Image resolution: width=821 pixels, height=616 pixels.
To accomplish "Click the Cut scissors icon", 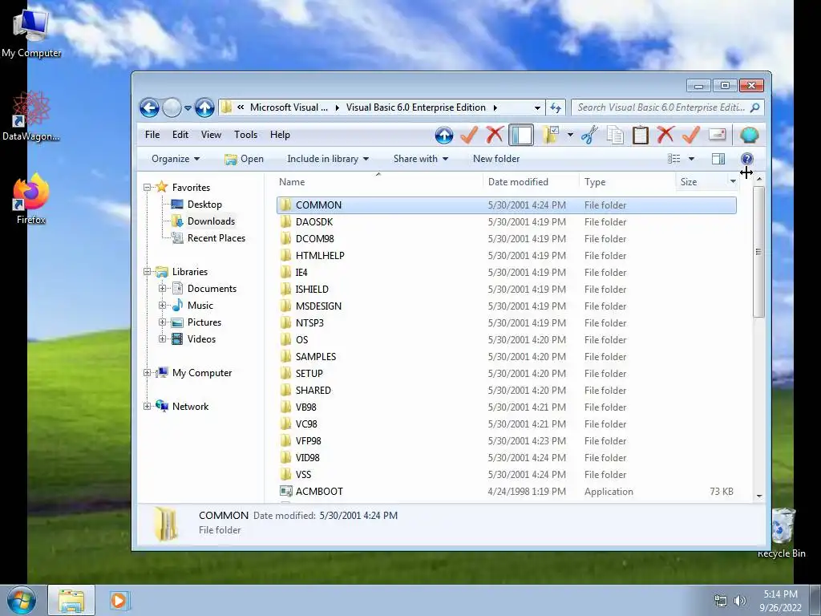I will click(x=589, y=135).
